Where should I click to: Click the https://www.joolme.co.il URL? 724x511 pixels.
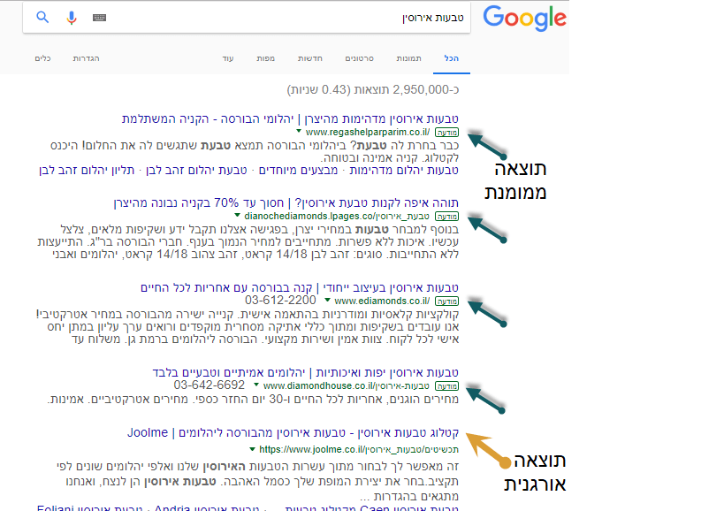[359, 449]
